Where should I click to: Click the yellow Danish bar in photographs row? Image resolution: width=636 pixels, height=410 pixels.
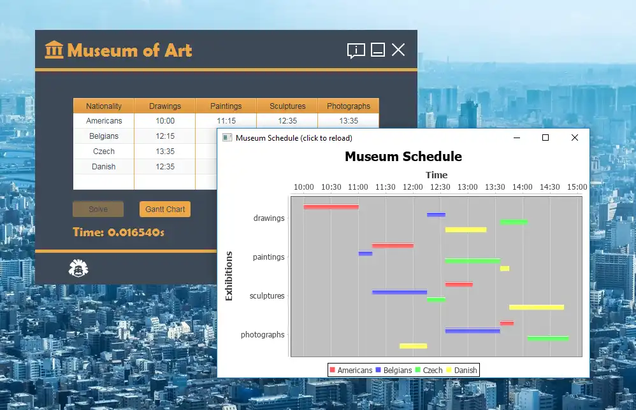click(414, 346)
